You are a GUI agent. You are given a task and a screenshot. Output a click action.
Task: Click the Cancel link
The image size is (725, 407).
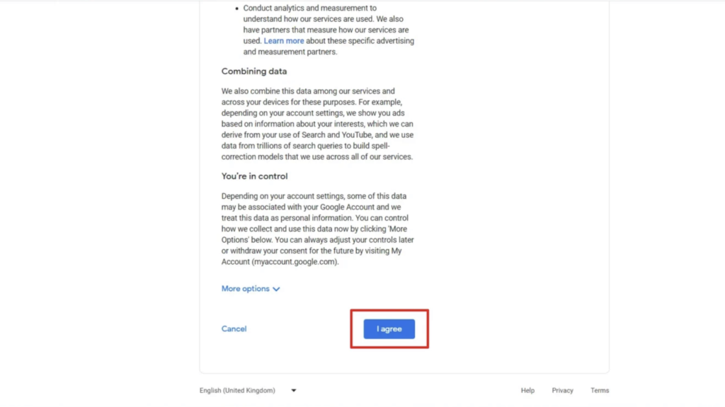pos(234,329)
